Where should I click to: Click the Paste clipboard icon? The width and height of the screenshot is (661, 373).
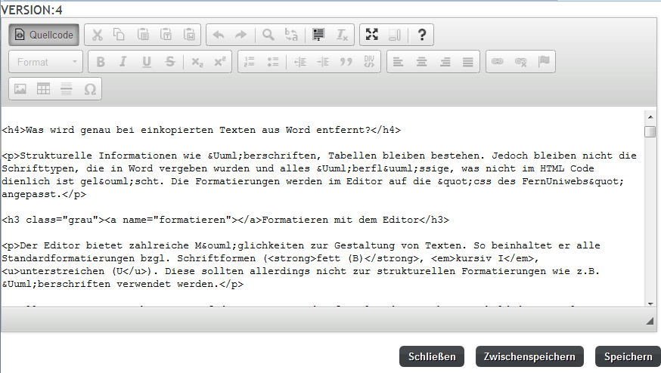click(x=143, y=35)
